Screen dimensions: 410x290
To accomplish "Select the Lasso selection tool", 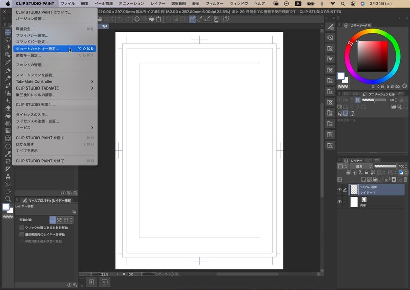I will coord(8,40).
